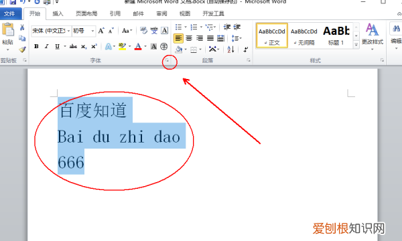Viewport: 402px width, 241px height.
Task: Expand font color dropdown arrow
Action: pos(145,46)
